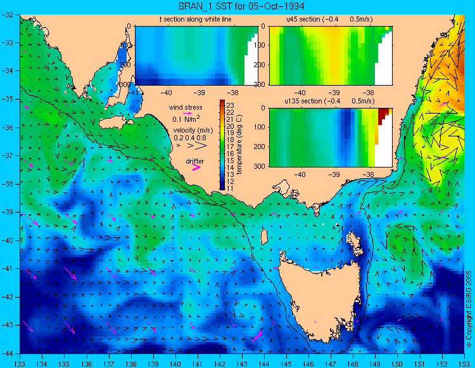The height and width of the screenshot is (368, 475).
Task: Select the "0.2 0.4 0.8" velocity scale values
Action: [x=190, y=138]
